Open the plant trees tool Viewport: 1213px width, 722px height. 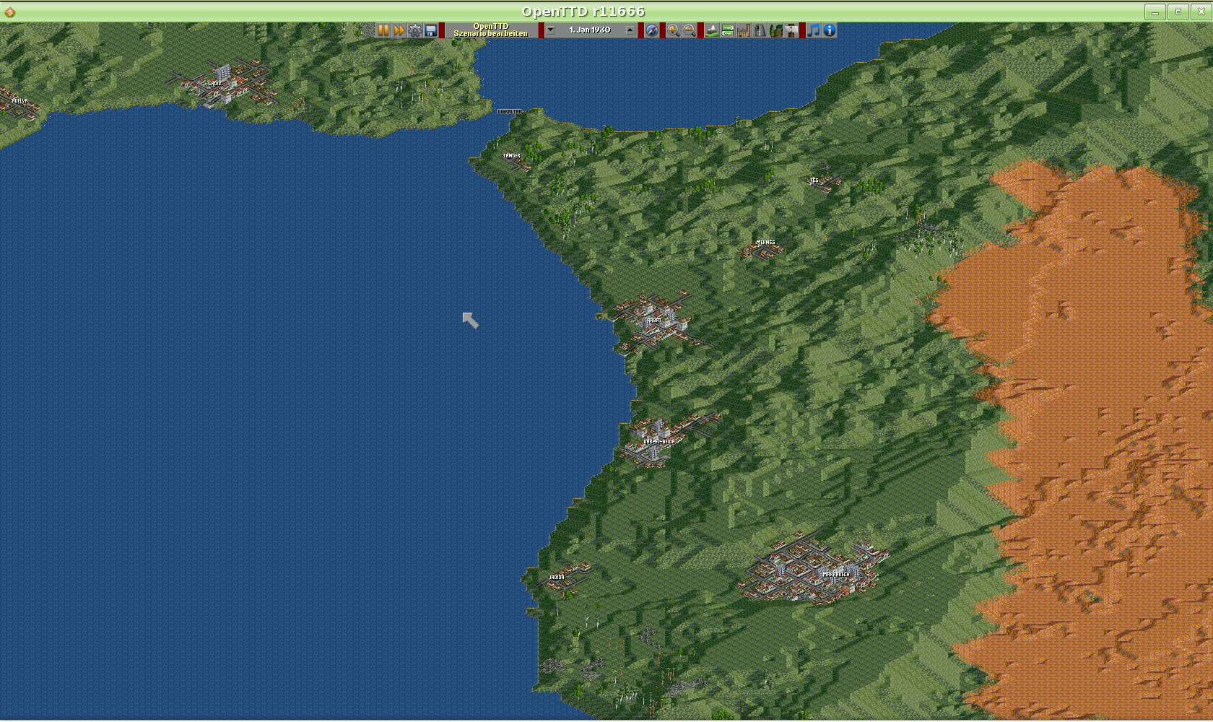[x=775, y=30]
